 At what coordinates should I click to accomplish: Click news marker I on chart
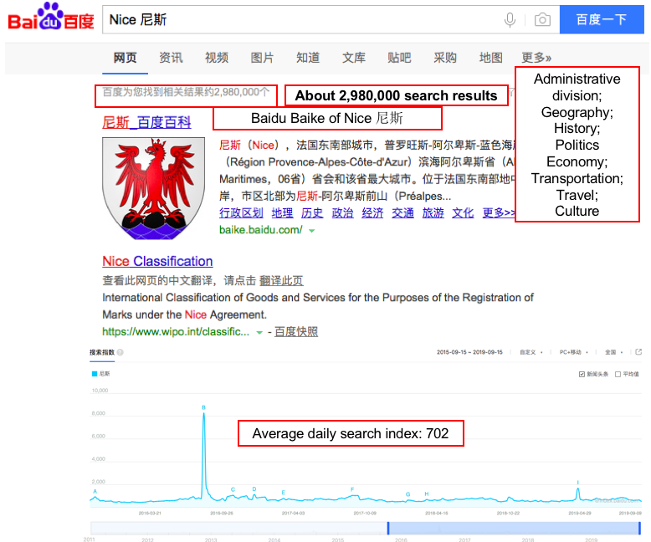pyautogui.click(x=578, y=483)
